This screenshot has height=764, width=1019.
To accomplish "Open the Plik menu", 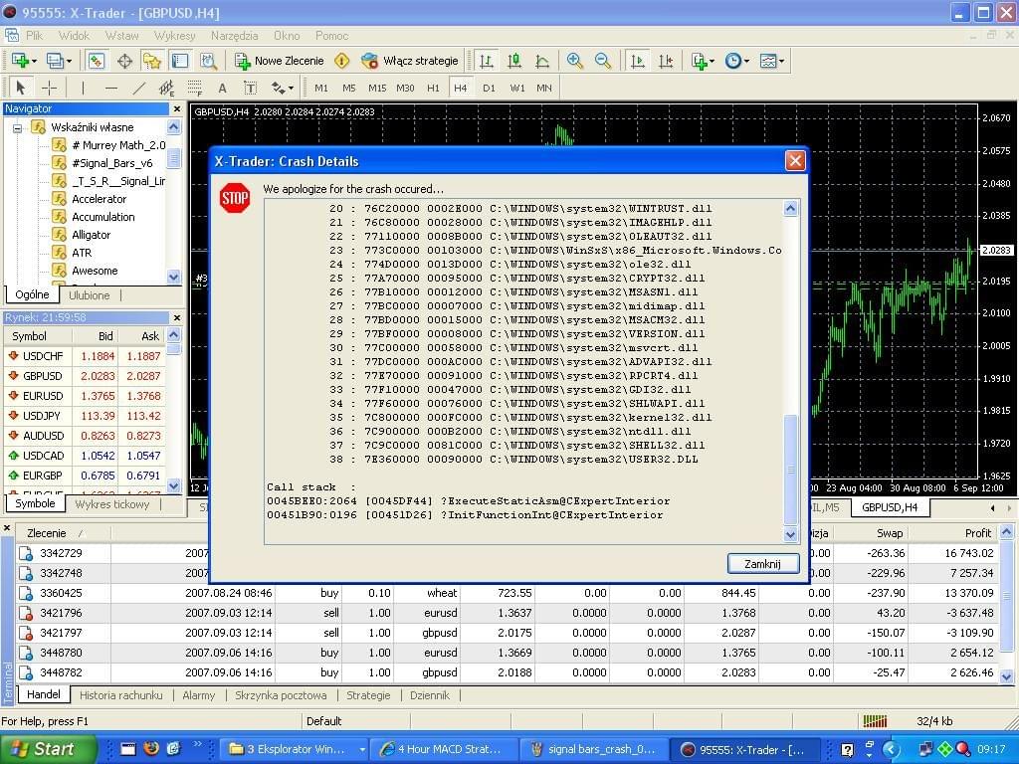I will 34,36.
